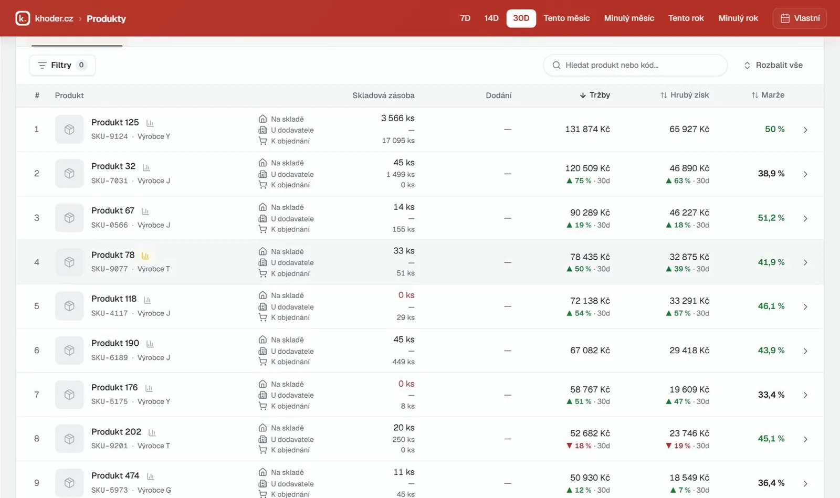The width and height of the screenshot is (840, 498).
Task: Switch to Tento rok period
Action: pos(686,18)
